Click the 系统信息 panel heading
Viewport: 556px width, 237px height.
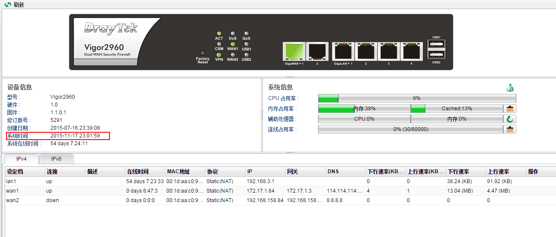point(281,87)
